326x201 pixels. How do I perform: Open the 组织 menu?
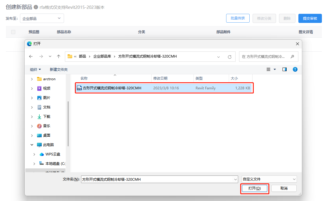coord(35,69)
